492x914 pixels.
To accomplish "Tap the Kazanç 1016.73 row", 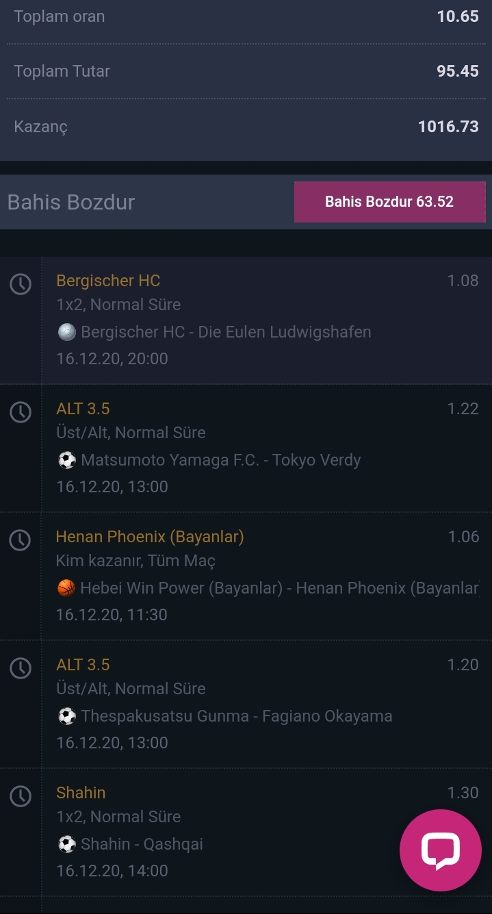I will pos(246,127).
